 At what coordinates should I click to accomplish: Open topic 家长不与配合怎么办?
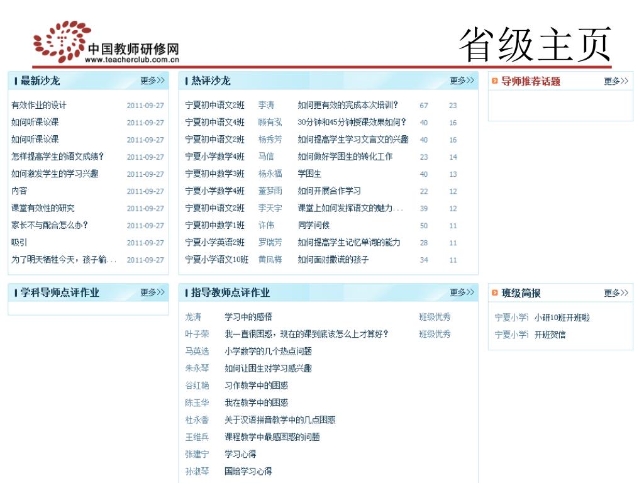point(50,225)
